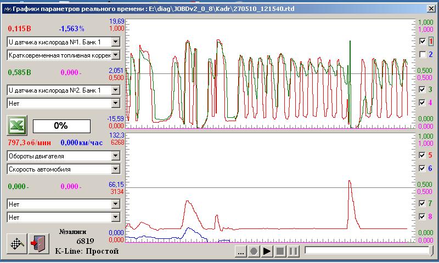Click the exit door icon
439x263 pixels.
point(38,244)
